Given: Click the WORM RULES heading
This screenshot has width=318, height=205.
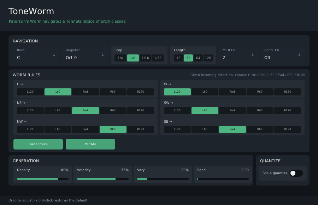Looking at the screenshot, I should coord(26,75).
